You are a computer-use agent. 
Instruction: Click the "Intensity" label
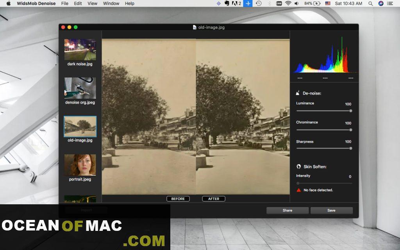click(303, 175)
